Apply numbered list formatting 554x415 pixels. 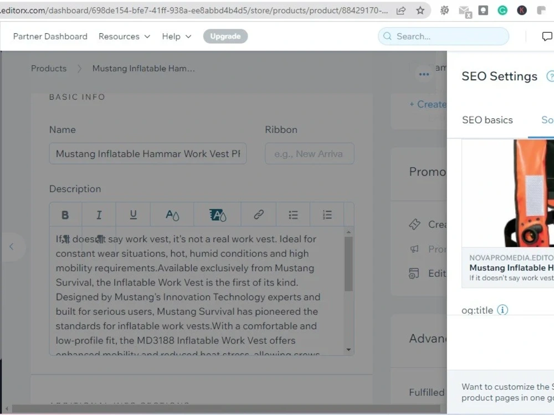click(x=327, y=215)
